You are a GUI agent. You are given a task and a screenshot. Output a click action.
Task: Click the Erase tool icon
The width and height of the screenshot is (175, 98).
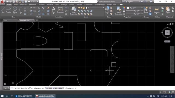pyautogui.click(x=48, y=8)
